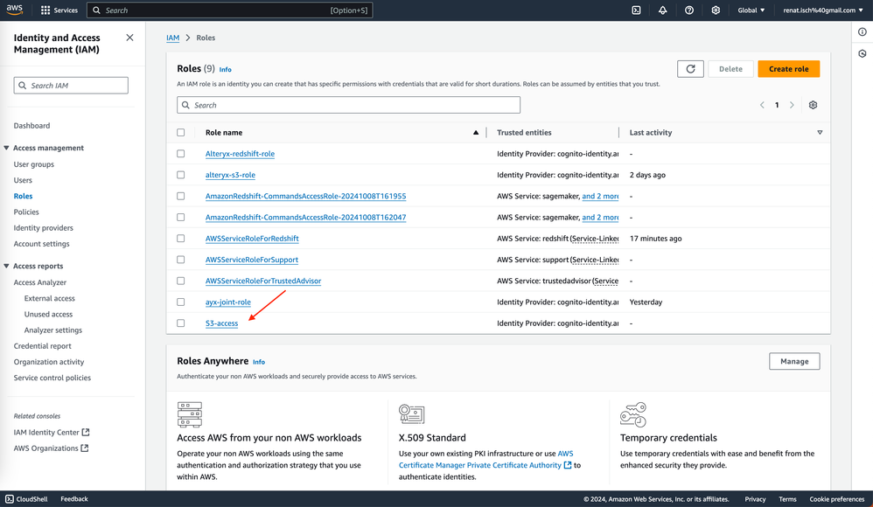The height and width of the screenshot is (507, 873).
Task: Check the S3-access row
Action: click(180, 323)
